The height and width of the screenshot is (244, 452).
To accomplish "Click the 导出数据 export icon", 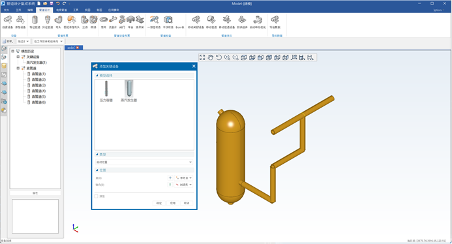I will point(275,22).
